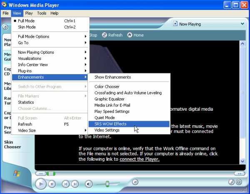Expand the Go To submenu
This screenshot has width=250, height=194.
(x=50, y=43)
